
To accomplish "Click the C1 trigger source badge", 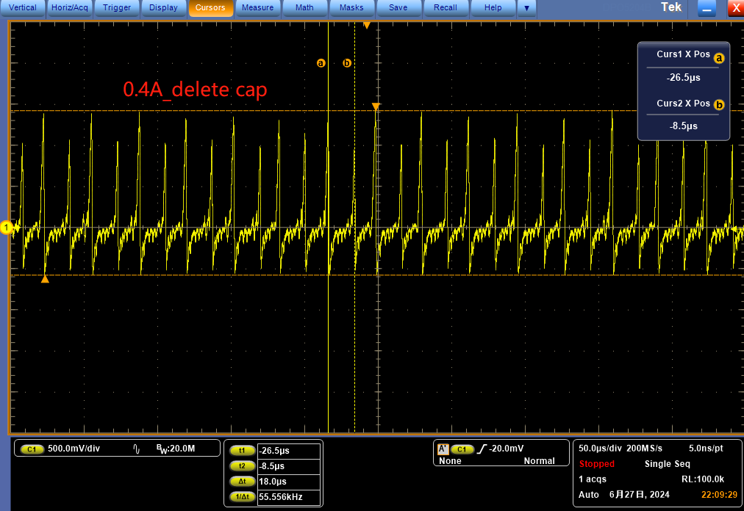I will pos(462,449).
